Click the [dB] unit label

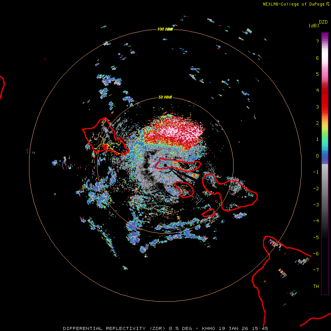coord(314,25)
